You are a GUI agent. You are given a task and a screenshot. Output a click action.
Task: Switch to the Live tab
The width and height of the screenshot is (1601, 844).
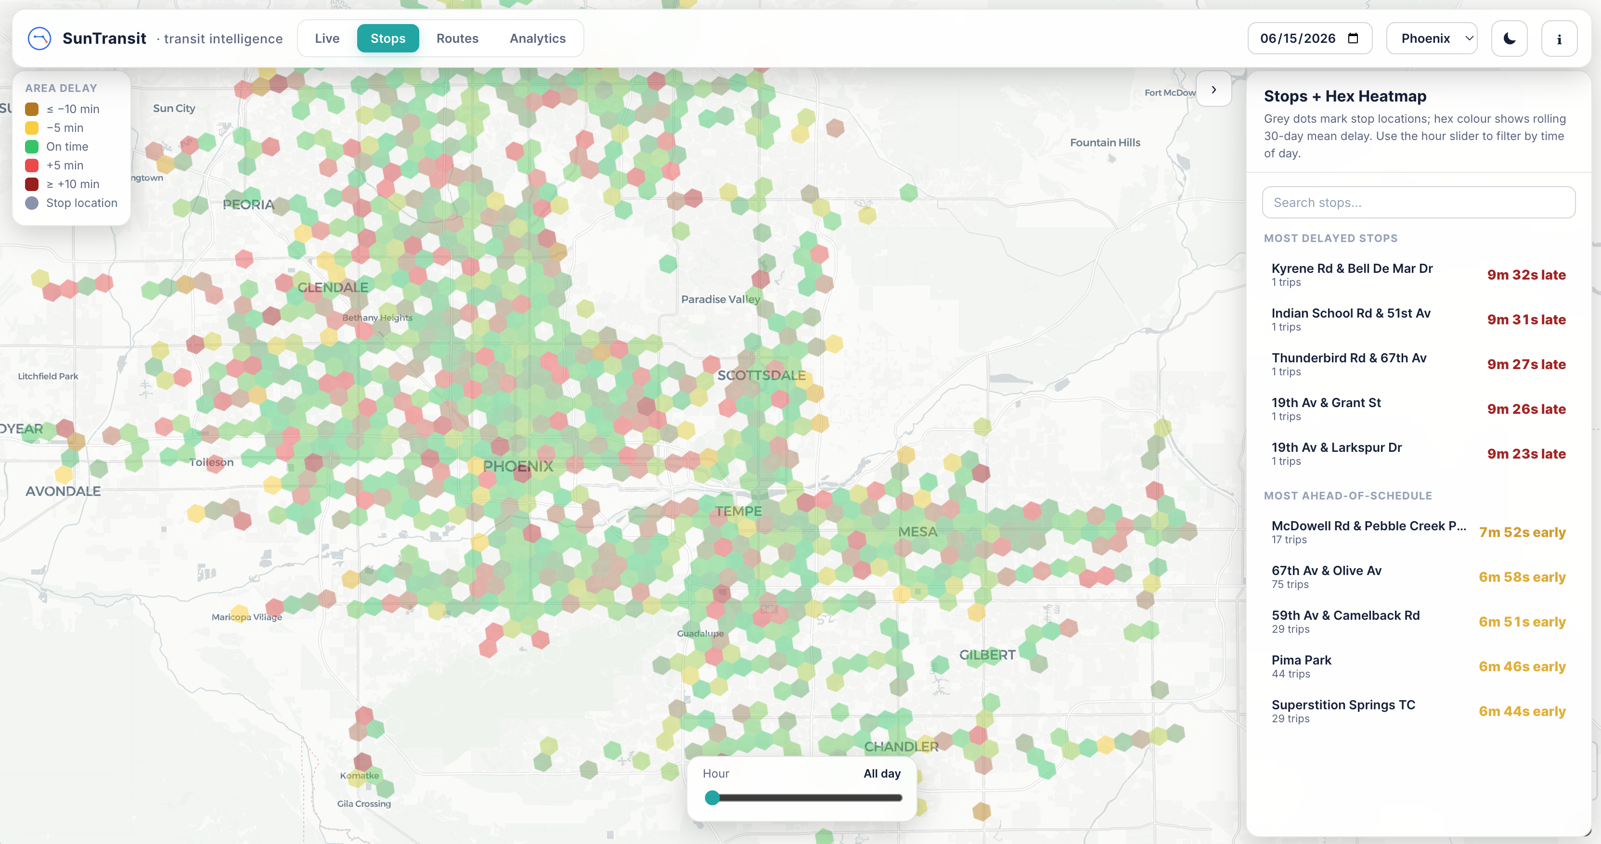coord(327,38)
